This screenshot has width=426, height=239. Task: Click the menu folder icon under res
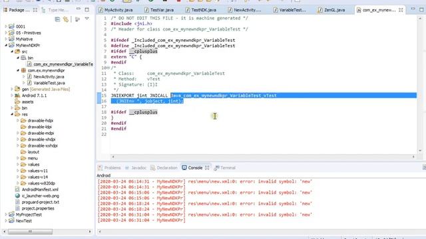23,158
